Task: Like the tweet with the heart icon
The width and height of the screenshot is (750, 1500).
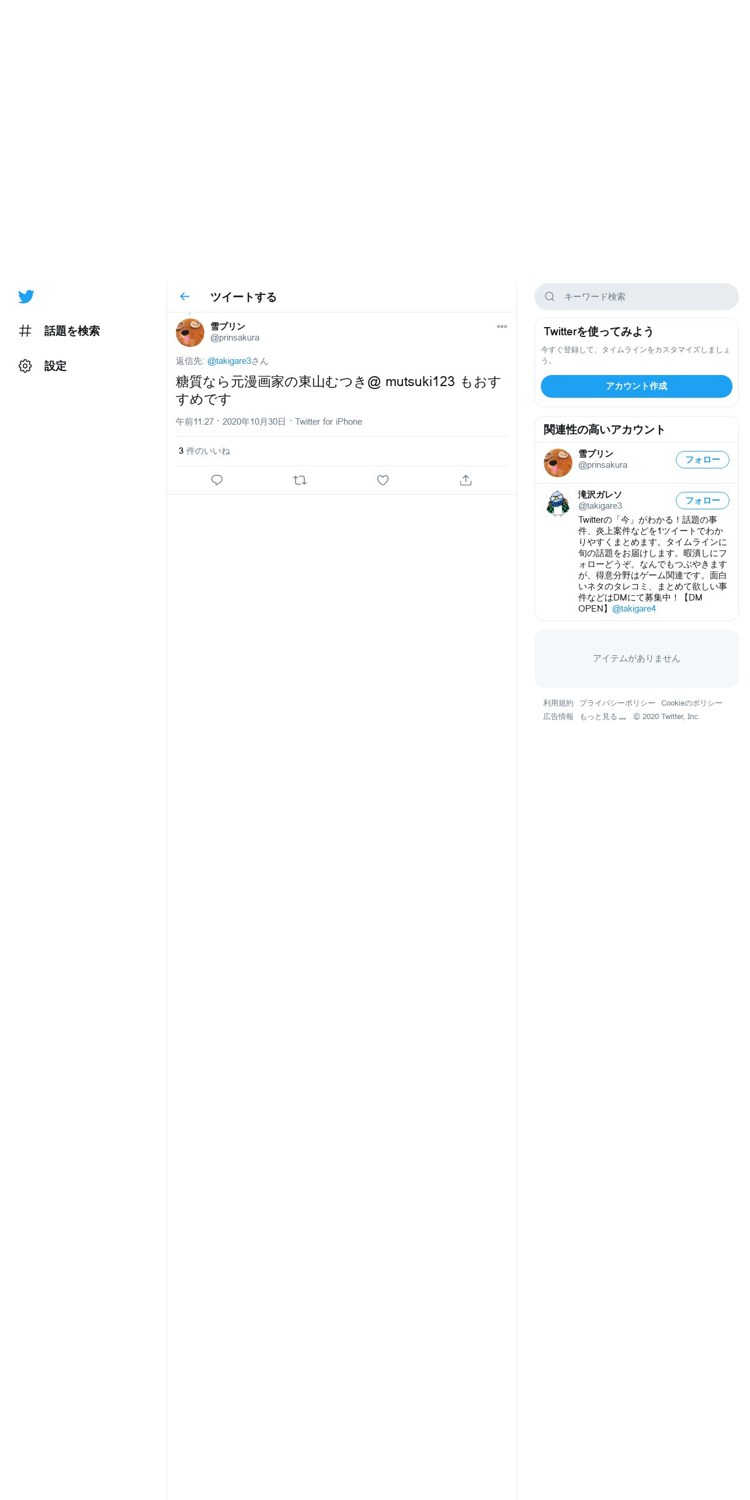Action: pyautogui.click(x=383, y=480)
